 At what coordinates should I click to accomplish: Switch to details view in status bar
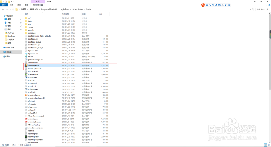point(266,145)
